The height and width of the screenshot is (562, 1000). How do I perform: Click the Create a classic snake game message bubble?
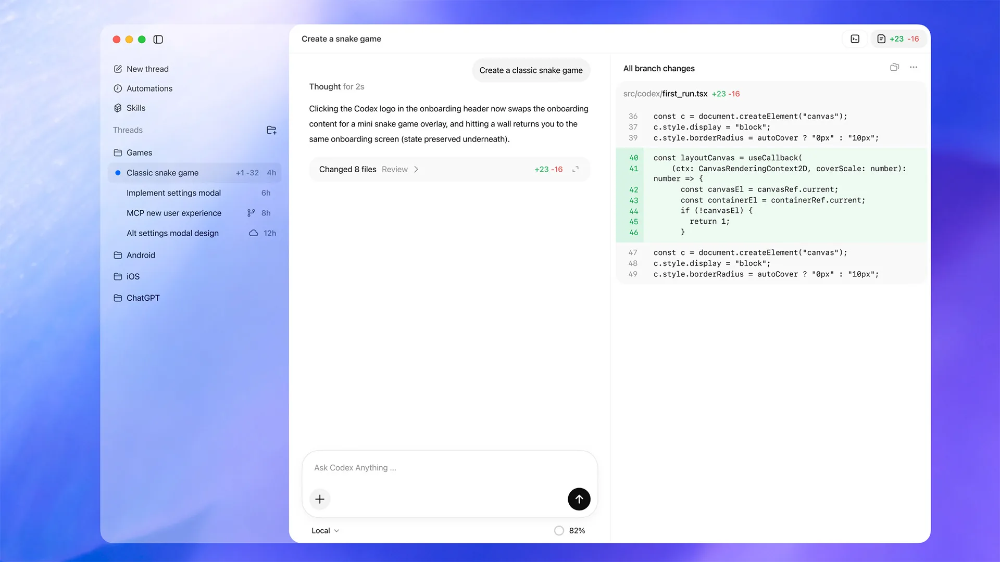(x=531, y=70)
